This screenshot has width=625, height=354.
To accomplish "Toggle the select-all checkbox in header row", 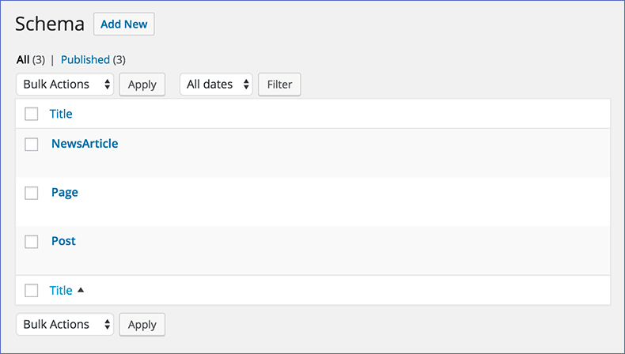I will (32, 114).
